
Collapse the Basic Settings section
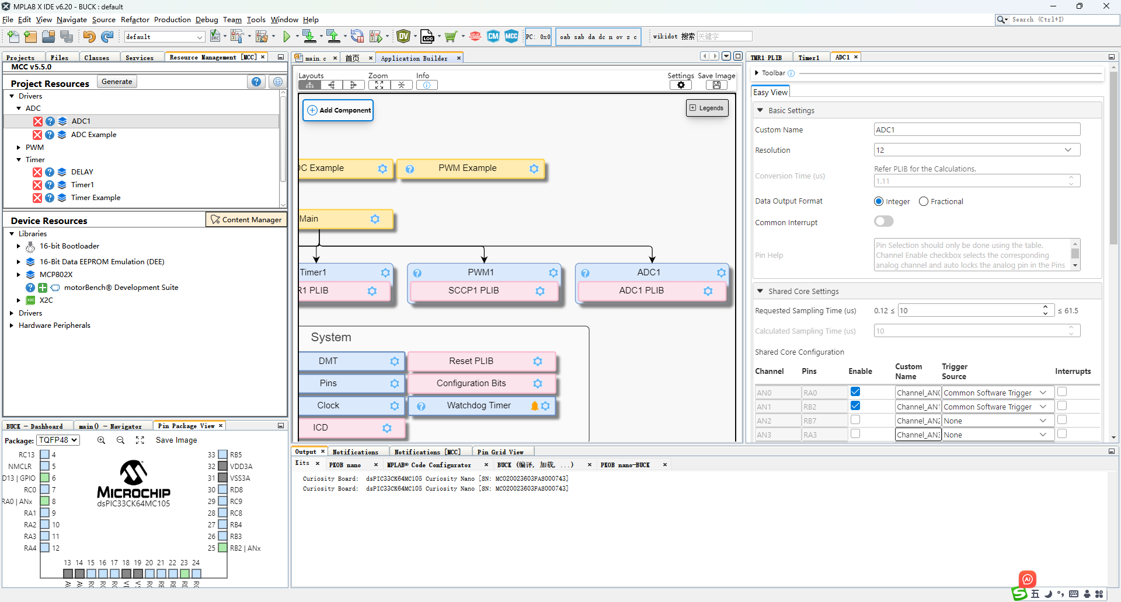pyautogui.click(x=760, y=110)
